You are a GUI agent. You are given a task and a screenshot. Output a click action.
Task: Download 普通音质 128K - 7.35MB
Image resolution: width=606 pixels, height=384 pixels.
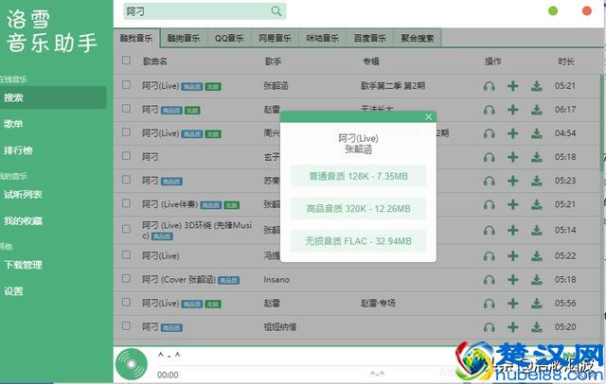pyautogui.click(x=358, y=176)
